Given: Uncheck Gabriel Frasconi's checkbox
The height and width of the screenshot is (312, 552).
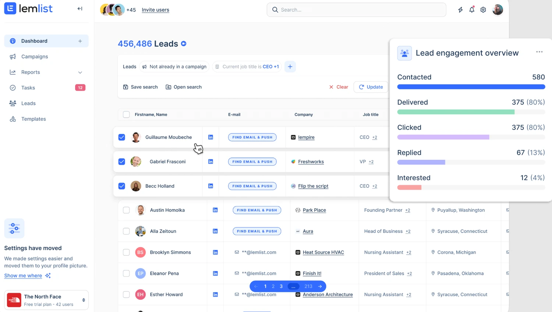Looking at the screenshot, I should (122, 162).
